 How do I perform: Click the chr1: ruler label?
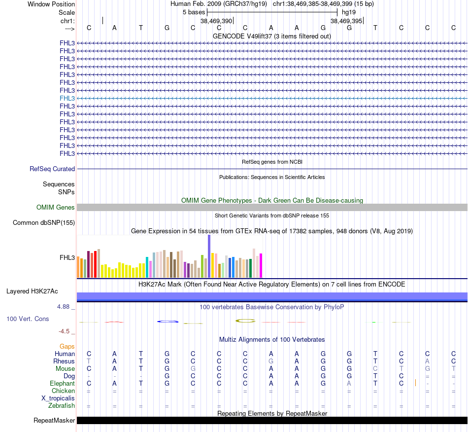[67, 21]
